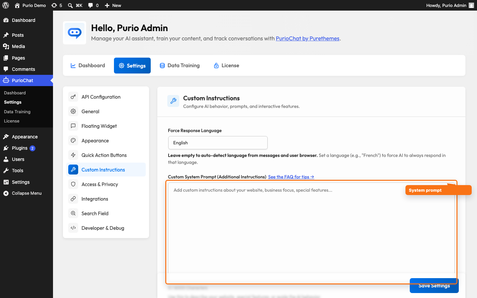The height and width of the screenshot is (298, 477).
Task: Click the Appearance palette icon in settings
Action: (x=73, y=140)
